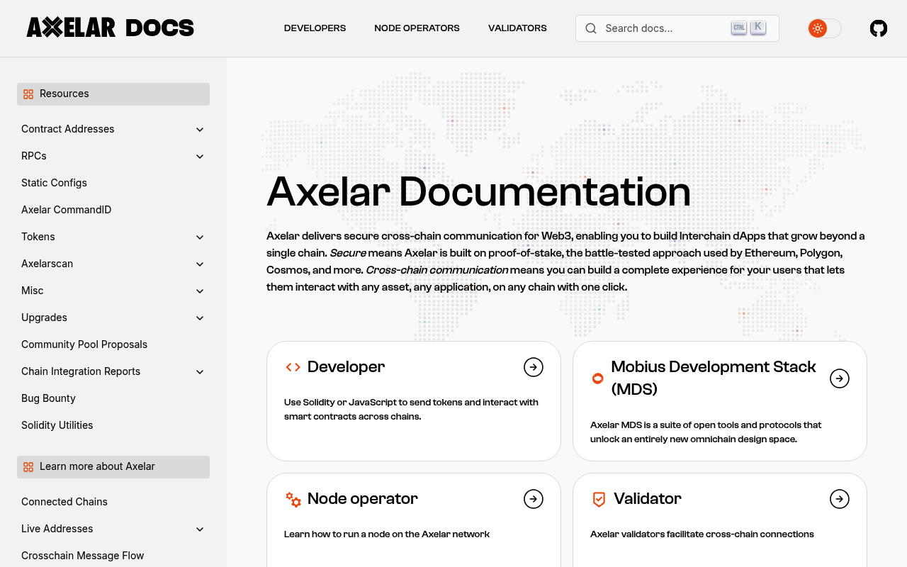This screenshot has height=567, width=907.
Task: Click the Resources section grid icon
Action: (28, 94)
